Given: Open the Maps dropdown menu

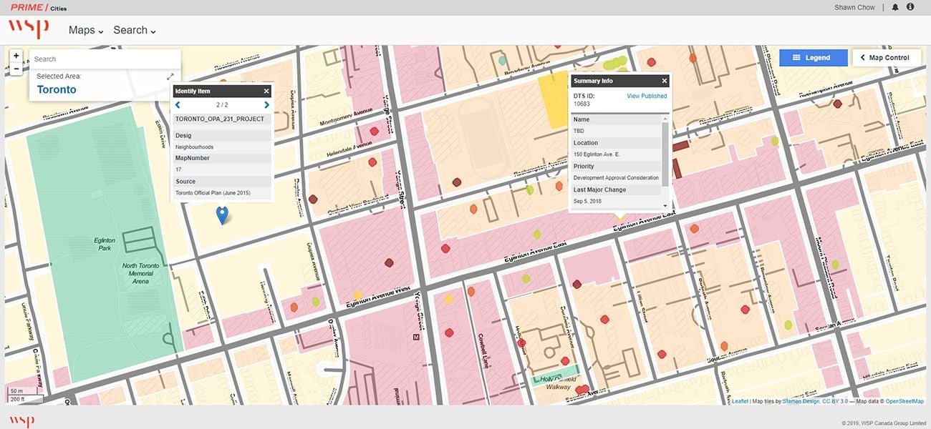Looking at the screenshot, I should 86,30.
